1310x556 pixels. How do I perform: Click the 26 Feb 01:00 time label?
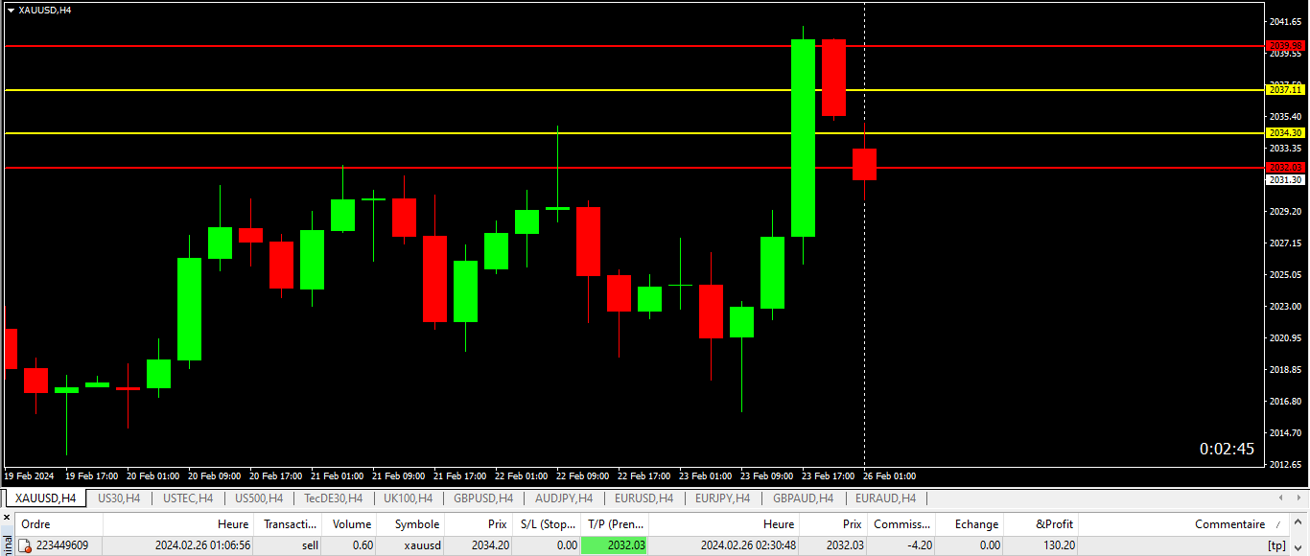(889, 475)
